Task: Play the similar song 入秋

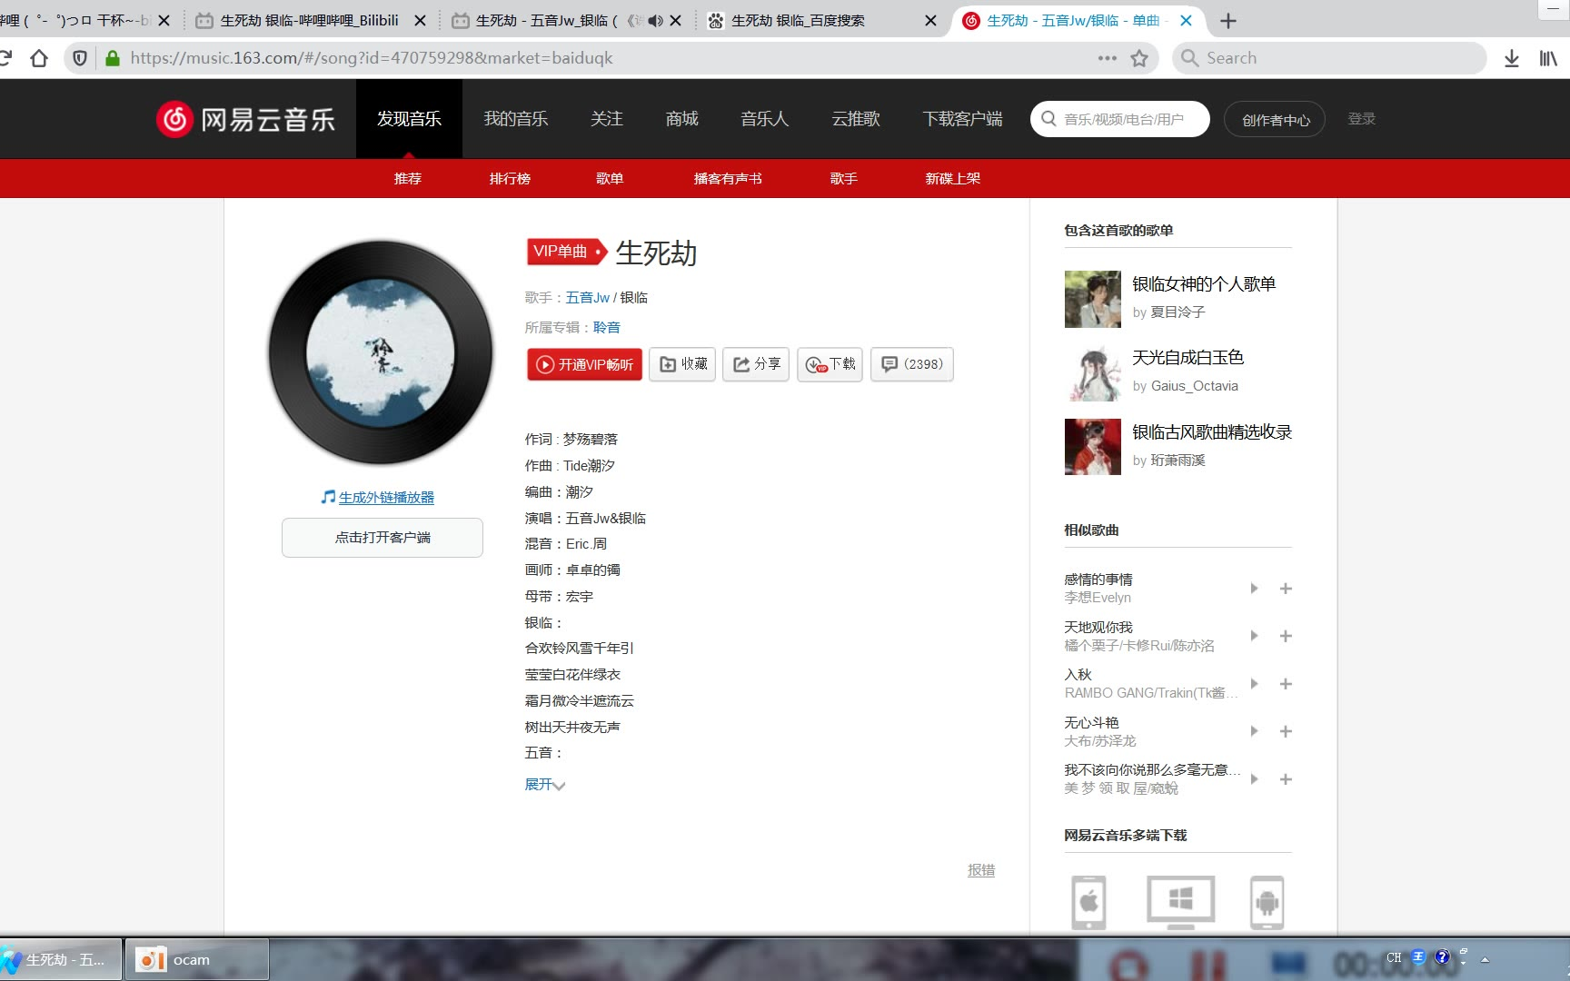Action: coord(1254,683)
